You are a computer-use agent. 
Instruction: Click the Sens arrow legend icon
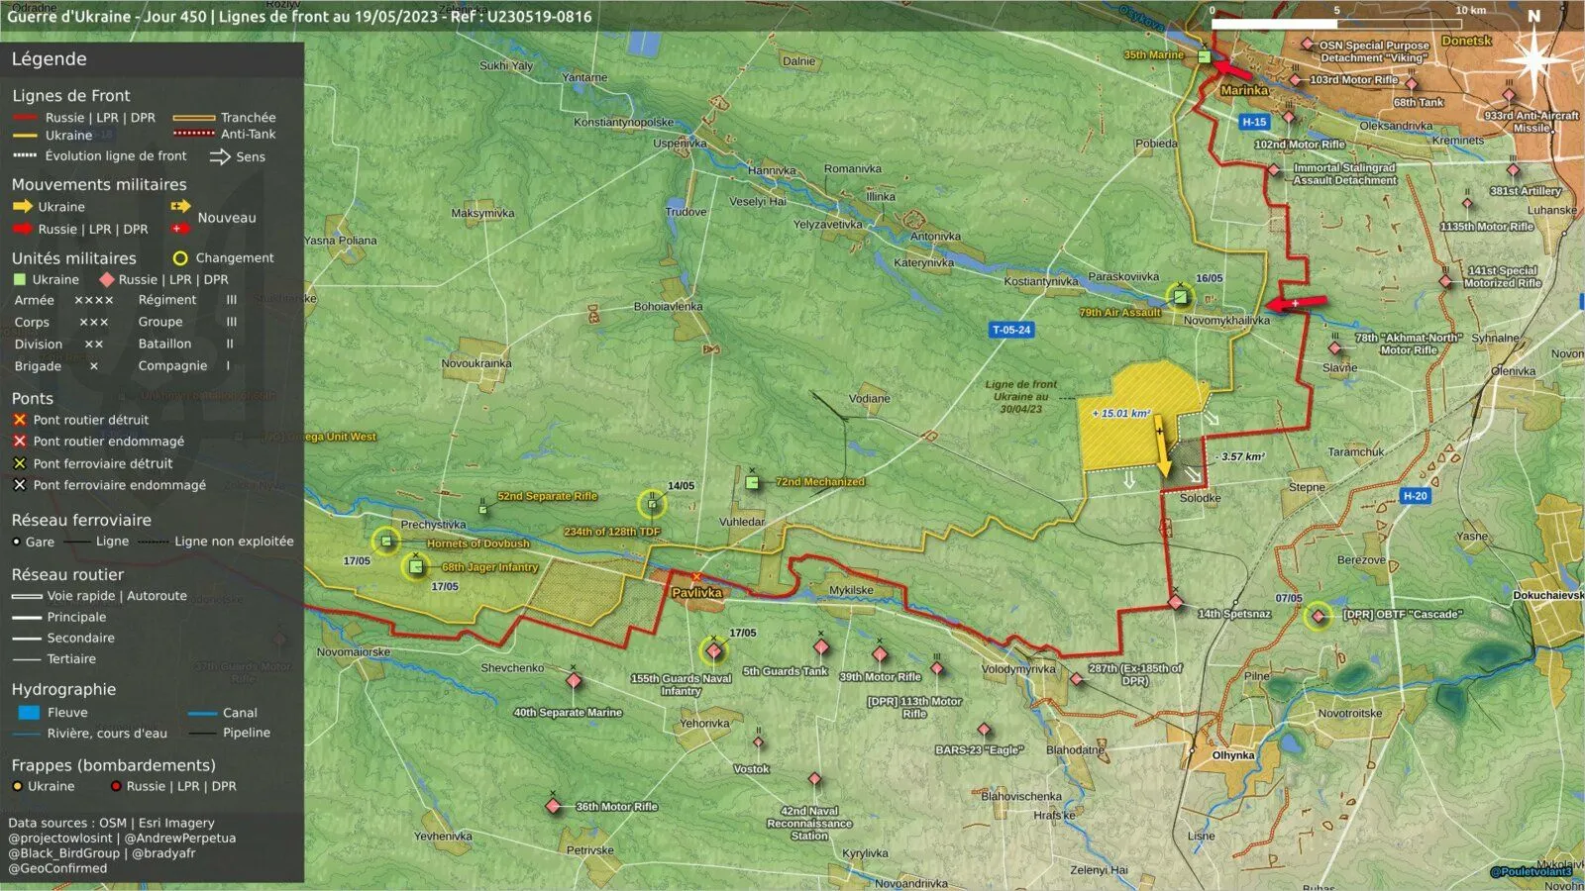[x=220, y=156]
